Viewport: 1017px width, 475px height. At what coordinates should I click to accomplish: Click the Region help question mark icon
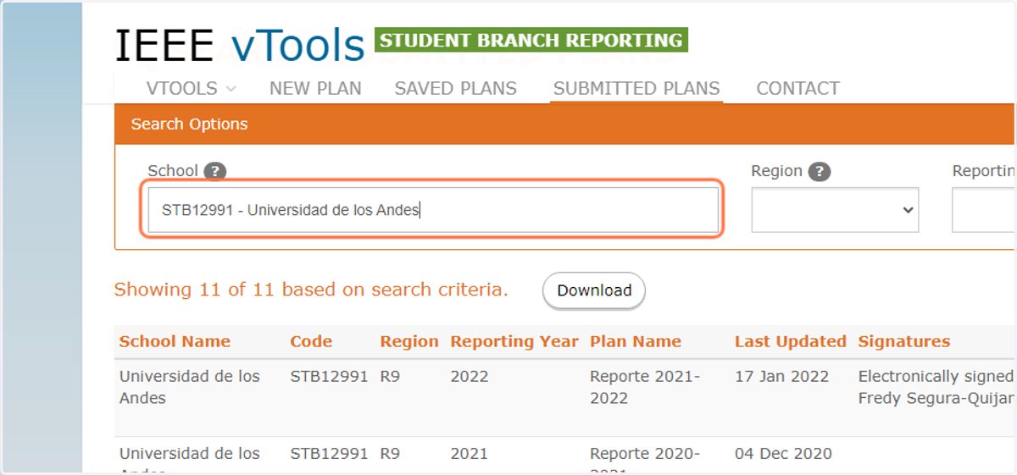(819, 171)
